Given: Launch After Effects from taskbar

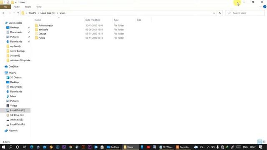Looking at the screenshot, I should click(64, 147).
